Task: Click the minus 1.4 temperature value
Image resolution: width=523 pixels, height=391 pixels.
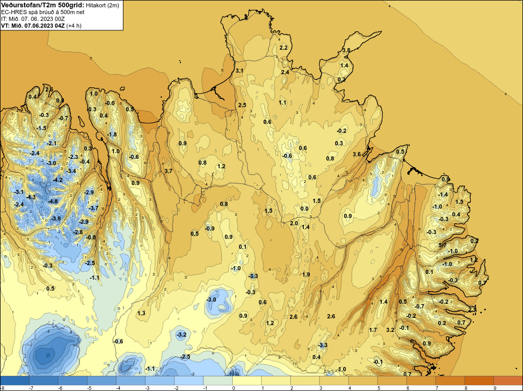Action: [x=443, y=194]
